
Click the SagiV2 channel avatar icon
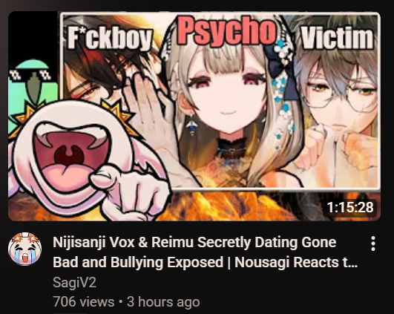(25, 249)
